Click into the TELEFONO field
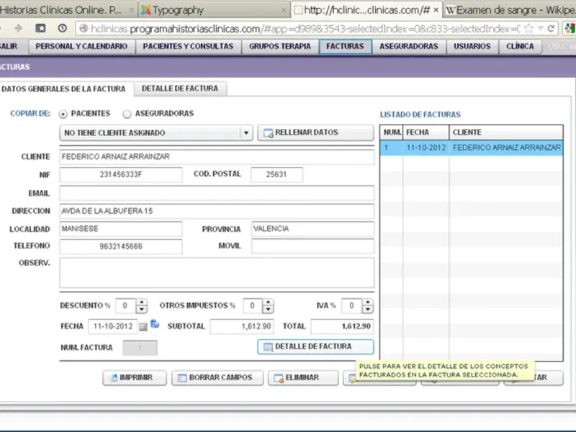 click(x=121, y=246)
